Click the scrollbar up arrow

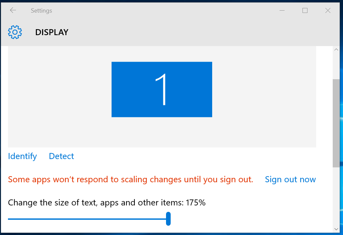click(336, 50)
